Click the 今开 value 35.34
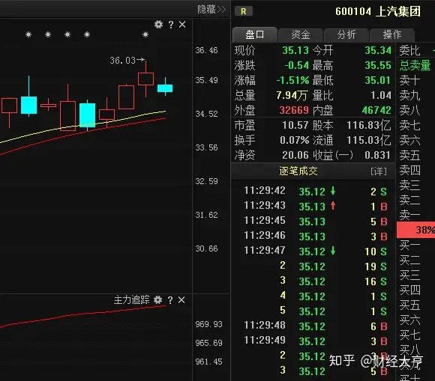The image size is (435, 381). coord(378,50)
